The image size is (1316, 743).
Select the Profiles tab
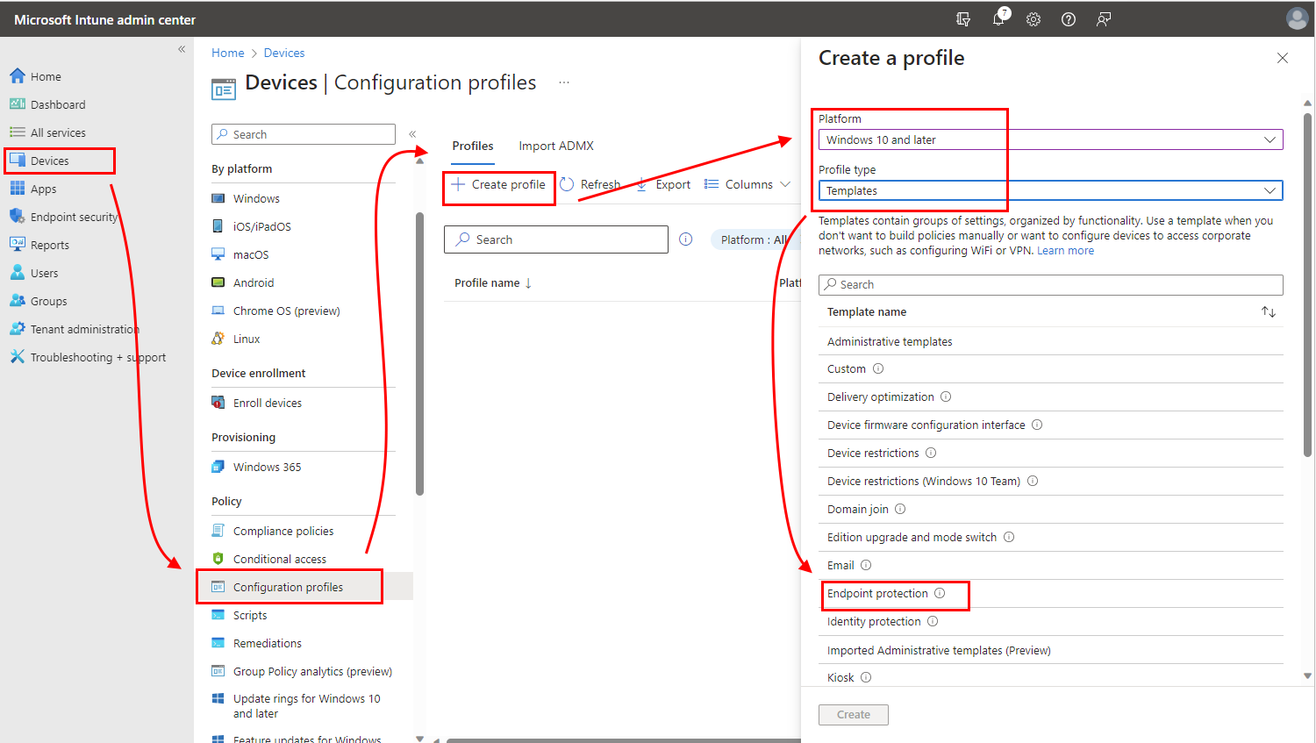(472, 146)
